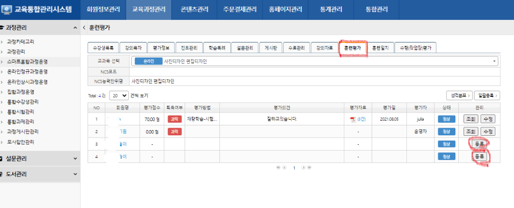Open the 교과목 선택 dropdown
The image size is (514, 208).
[x=495, y=61]
